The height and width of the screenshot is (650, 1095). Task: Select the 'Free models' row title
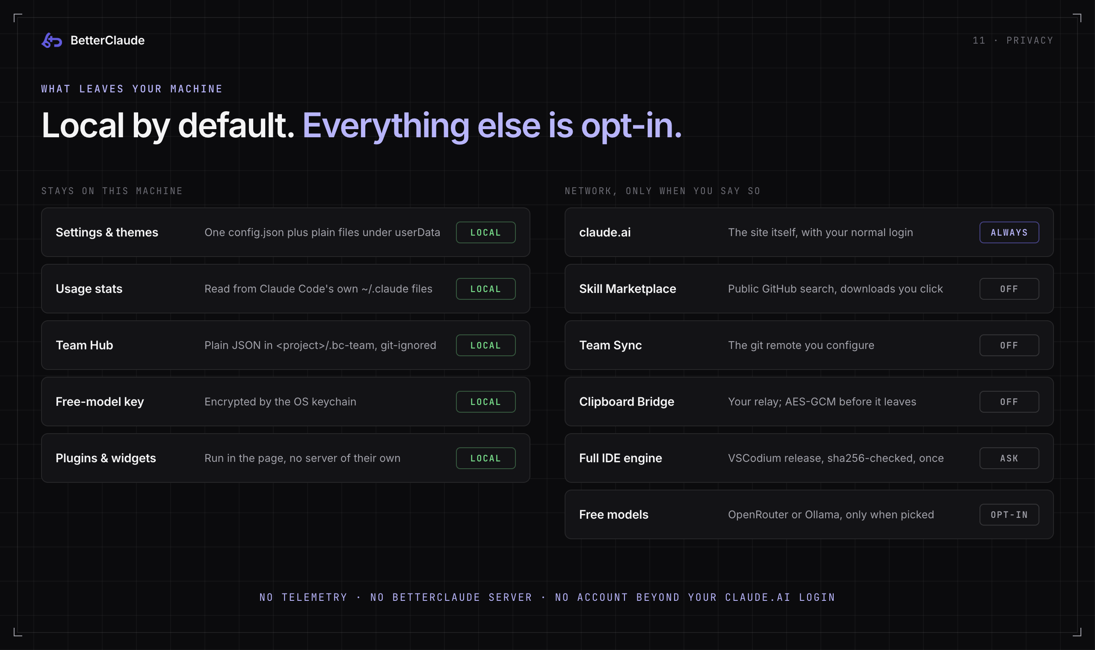[614, 515]
